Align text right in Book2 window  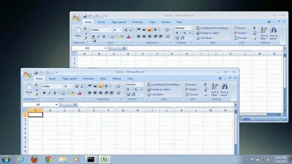tap(100, 93)
